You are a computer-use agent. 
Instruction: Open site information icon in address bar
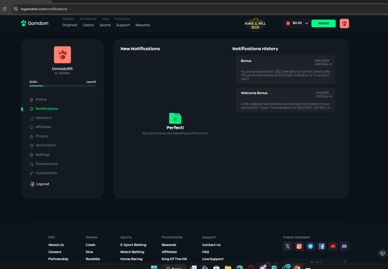click(16, 9)
